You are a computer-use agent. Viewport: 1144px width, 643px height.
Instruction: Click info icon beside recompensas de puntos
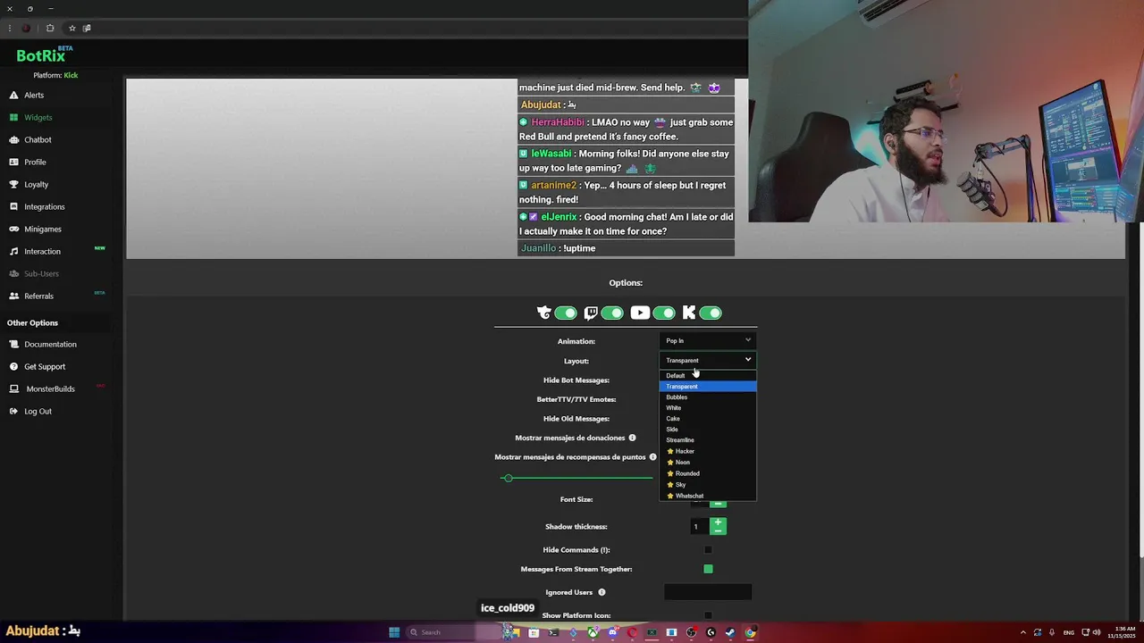(652, 457)
